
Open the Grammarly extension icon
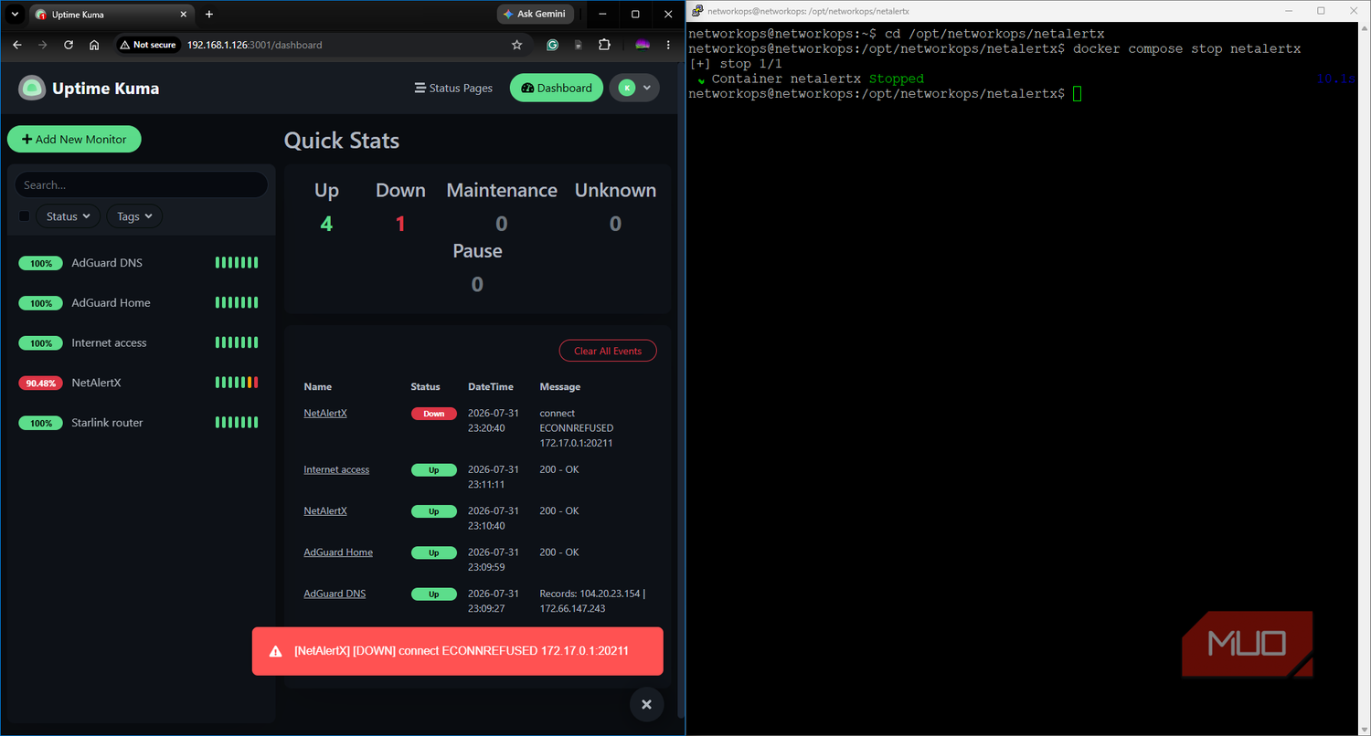552,45
